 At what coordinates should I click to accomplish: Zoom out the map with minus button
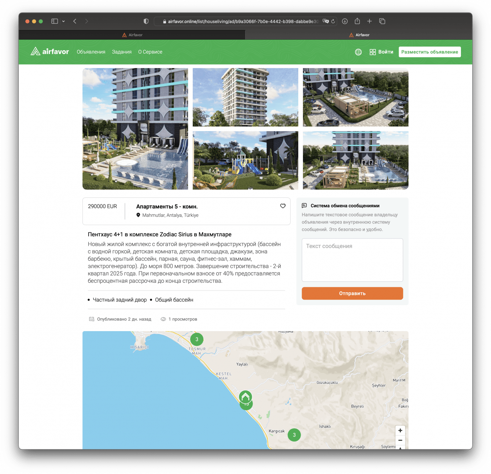400,440
